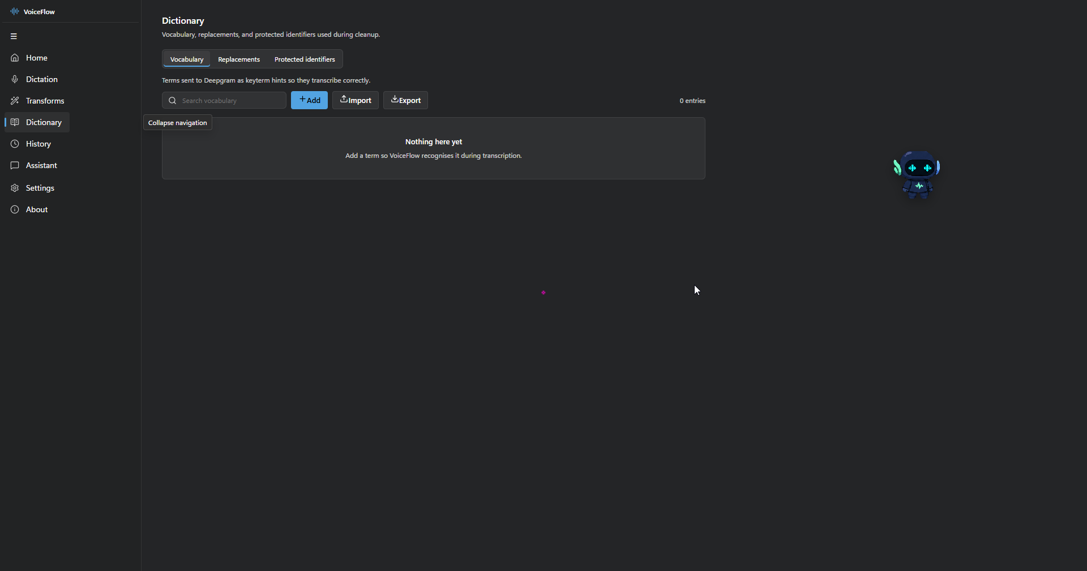Open the Transforms section
The image size is (1087, 571).
click(x=37, y=101)
